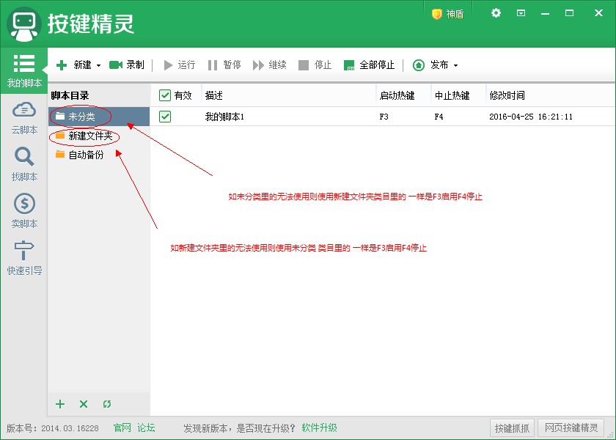
Task: Uncheck the 我的脚本1 enabled checkbox
Action: coord(165,117)
